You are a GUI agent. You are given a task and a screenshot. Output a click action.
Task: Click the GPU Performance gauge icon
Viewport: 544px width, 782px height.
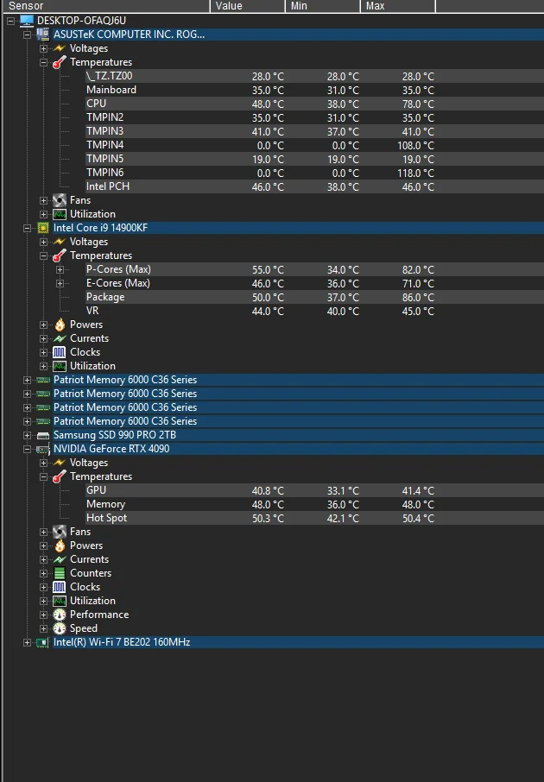60,615
